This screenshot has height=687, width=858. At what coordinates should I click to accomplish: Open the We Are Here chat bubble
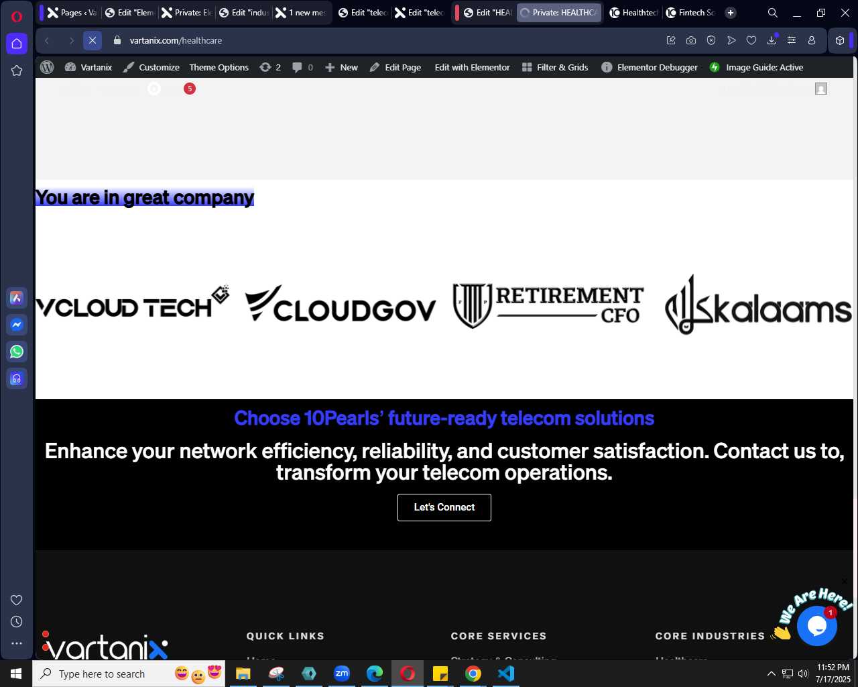pyautogui.click(x=817, y=625)
